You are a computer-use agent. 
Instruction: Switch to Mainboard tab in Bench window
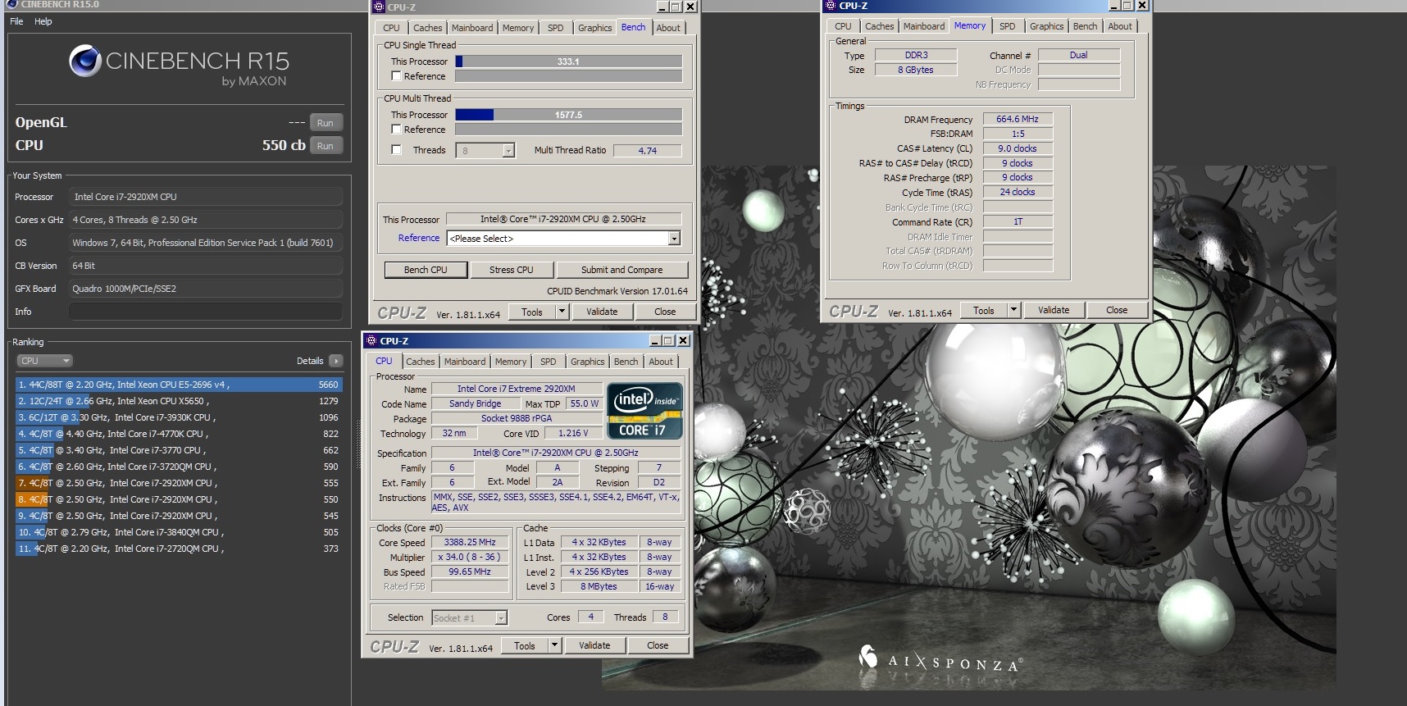(x=472, y=28)
